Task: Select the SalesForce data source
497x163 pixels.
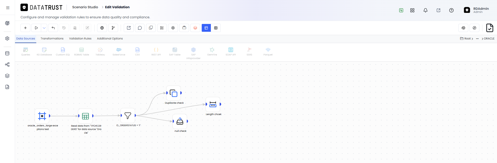Action: click(x=119, y=52)
